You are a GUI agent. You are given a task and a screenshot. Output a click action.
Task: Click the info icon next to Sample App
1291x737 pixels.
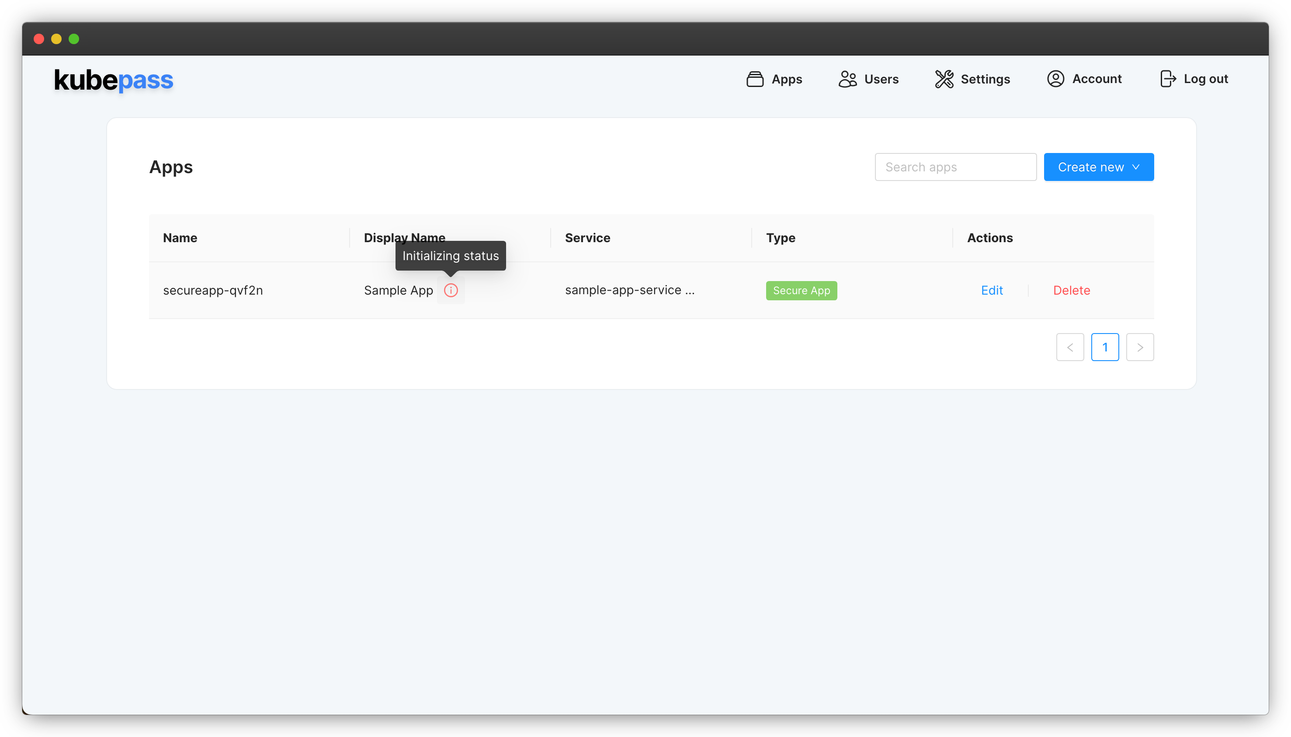coord(451,290)
